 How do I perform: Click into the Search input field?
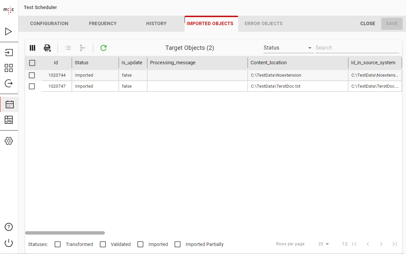coord(357,48)
